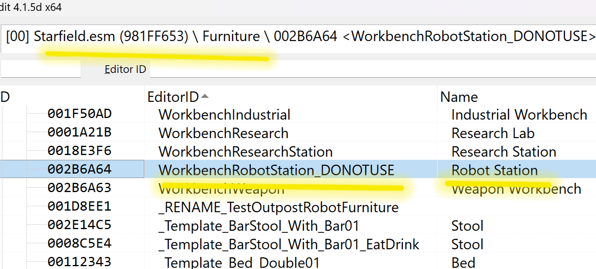
Task: Click the Industrial Workbench name cell
Action: coord(519,115)
